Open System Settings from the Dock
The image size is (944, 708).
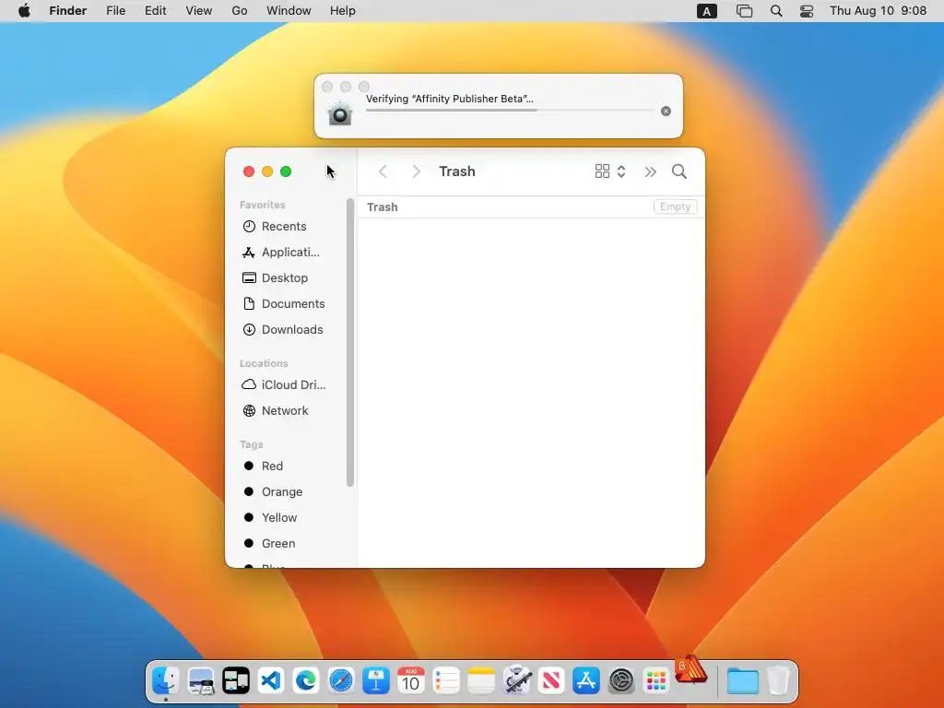tap(621, 681)
